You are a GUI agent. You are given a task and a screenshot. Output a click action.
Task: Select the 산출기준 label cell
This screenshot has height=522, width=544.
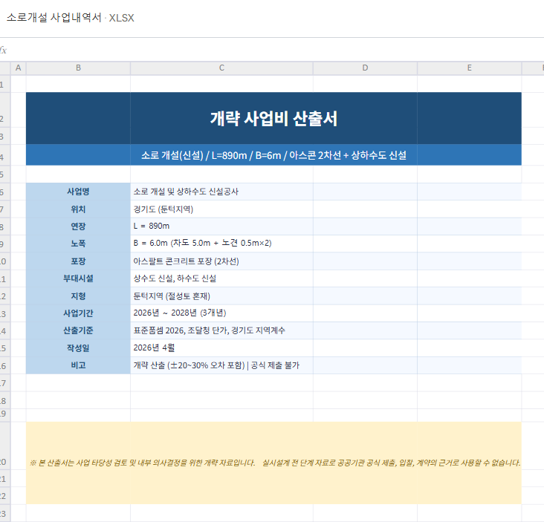(78, 330)
